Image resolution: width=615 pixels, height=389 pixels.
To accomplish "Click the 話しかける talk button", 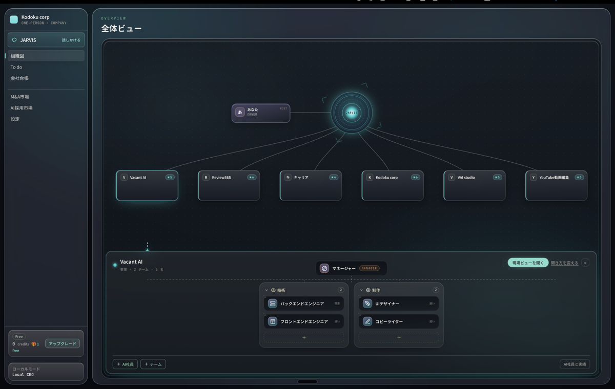I will coord(71,40).
